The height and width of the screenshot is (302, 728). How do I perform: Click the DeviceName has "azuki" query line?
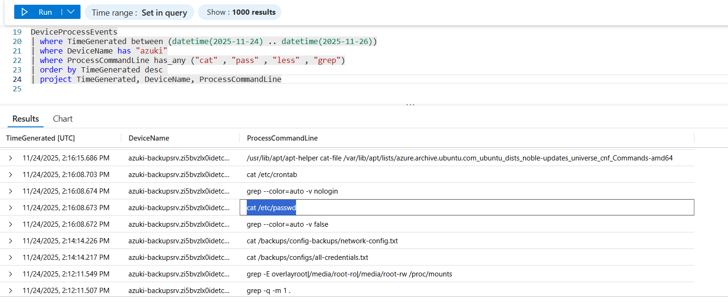pos(99,51)
